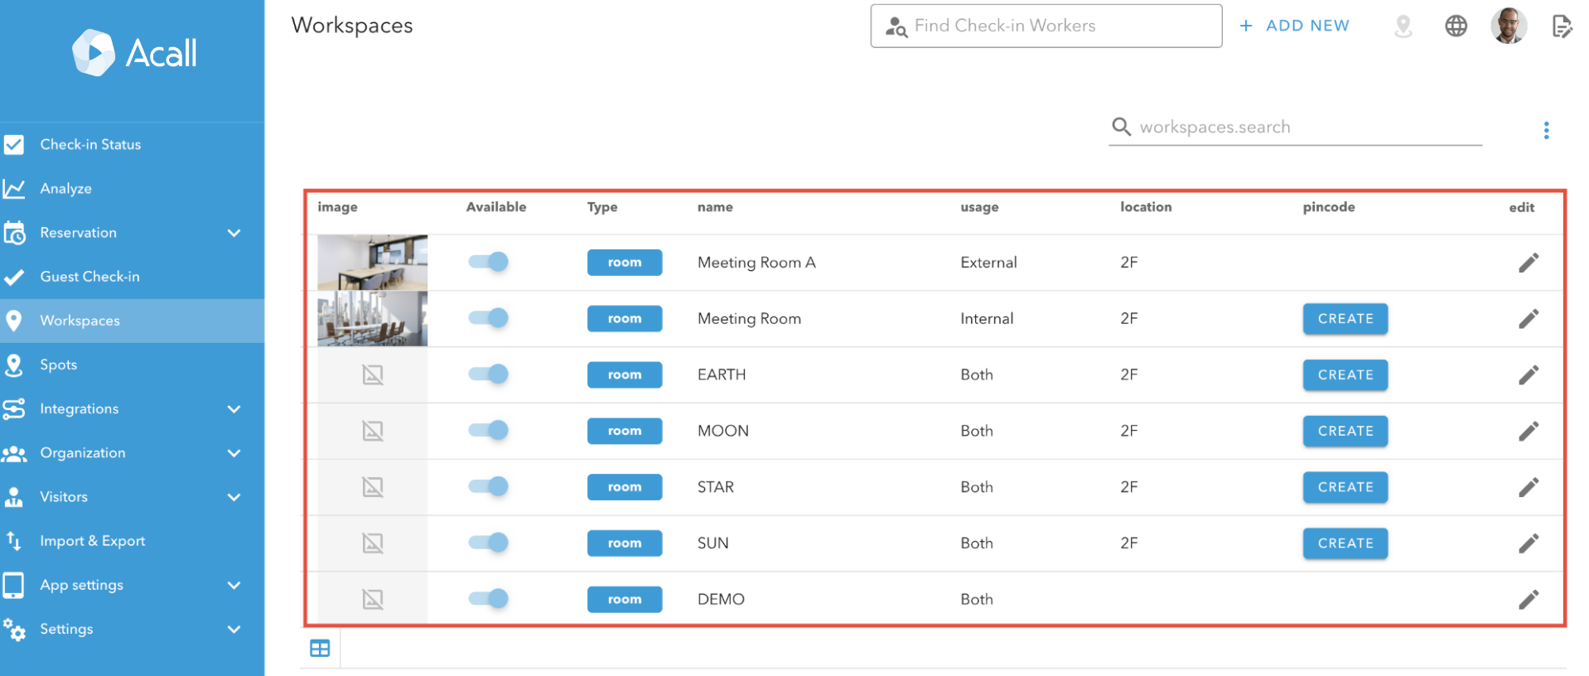
Task: Toggle availability for Meeting Room A
Action: [x=488, y=263]
